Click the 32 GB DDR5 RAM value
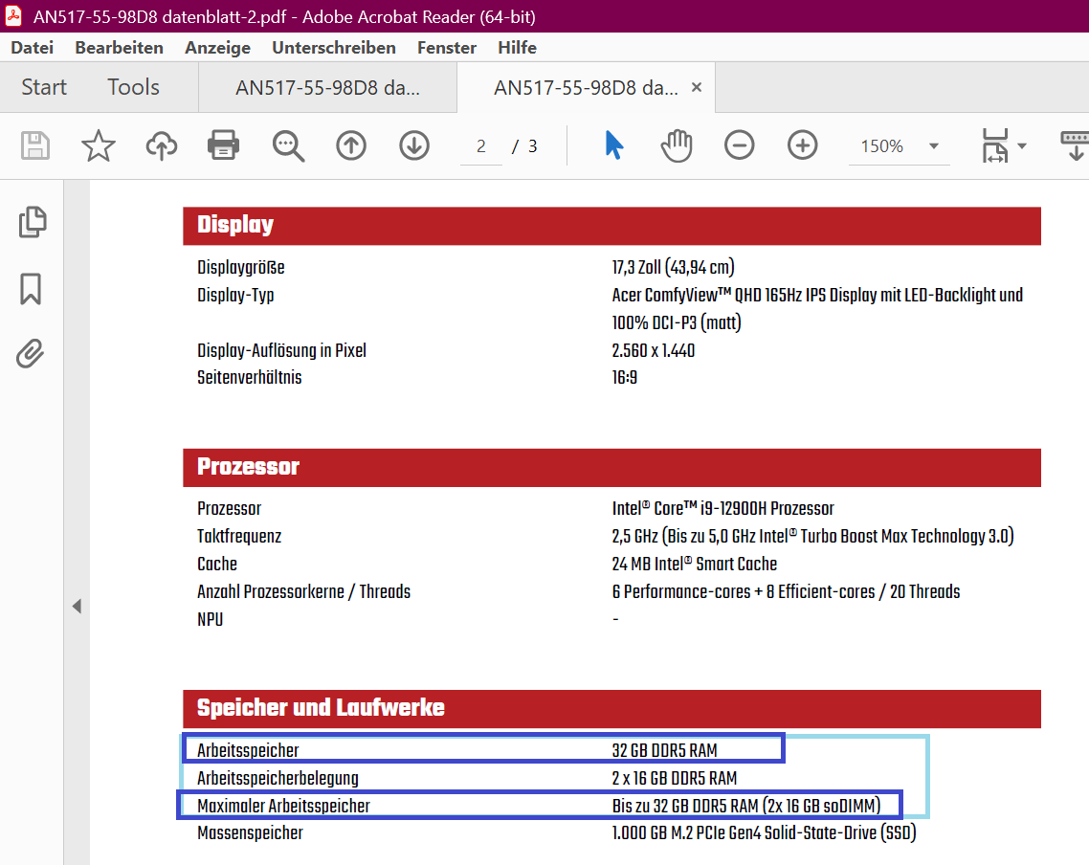This screenshot has width=1089, height=865. pos(665,750)
